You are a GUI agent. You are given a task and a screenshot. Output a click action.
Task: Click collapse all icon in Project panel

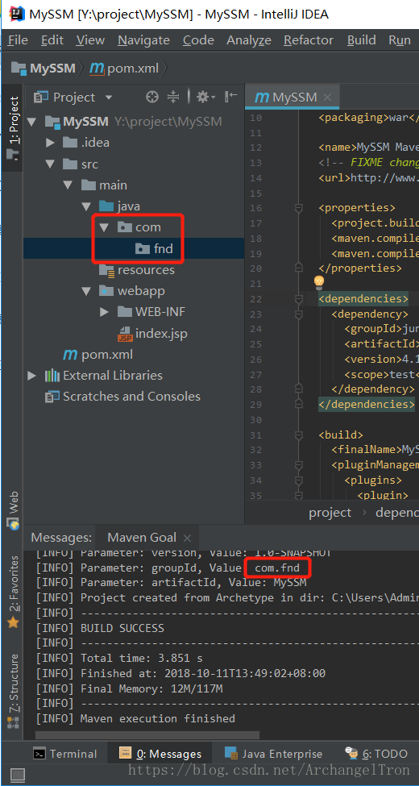click(x=173, y=97)
